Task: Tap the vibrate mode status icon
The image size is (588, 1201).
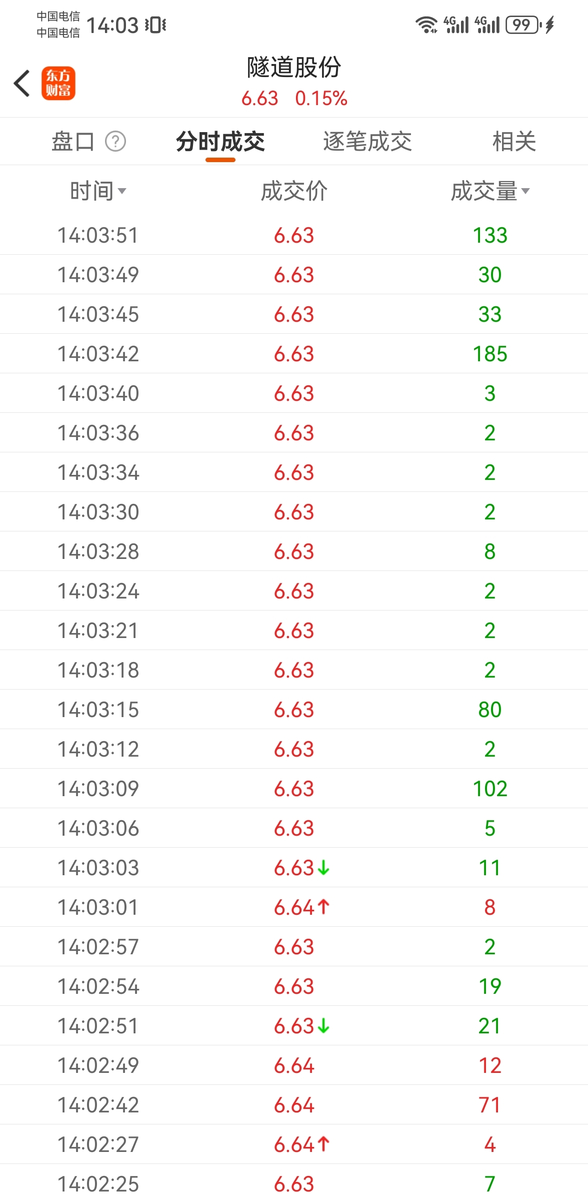Action: (x=155, y=25)
